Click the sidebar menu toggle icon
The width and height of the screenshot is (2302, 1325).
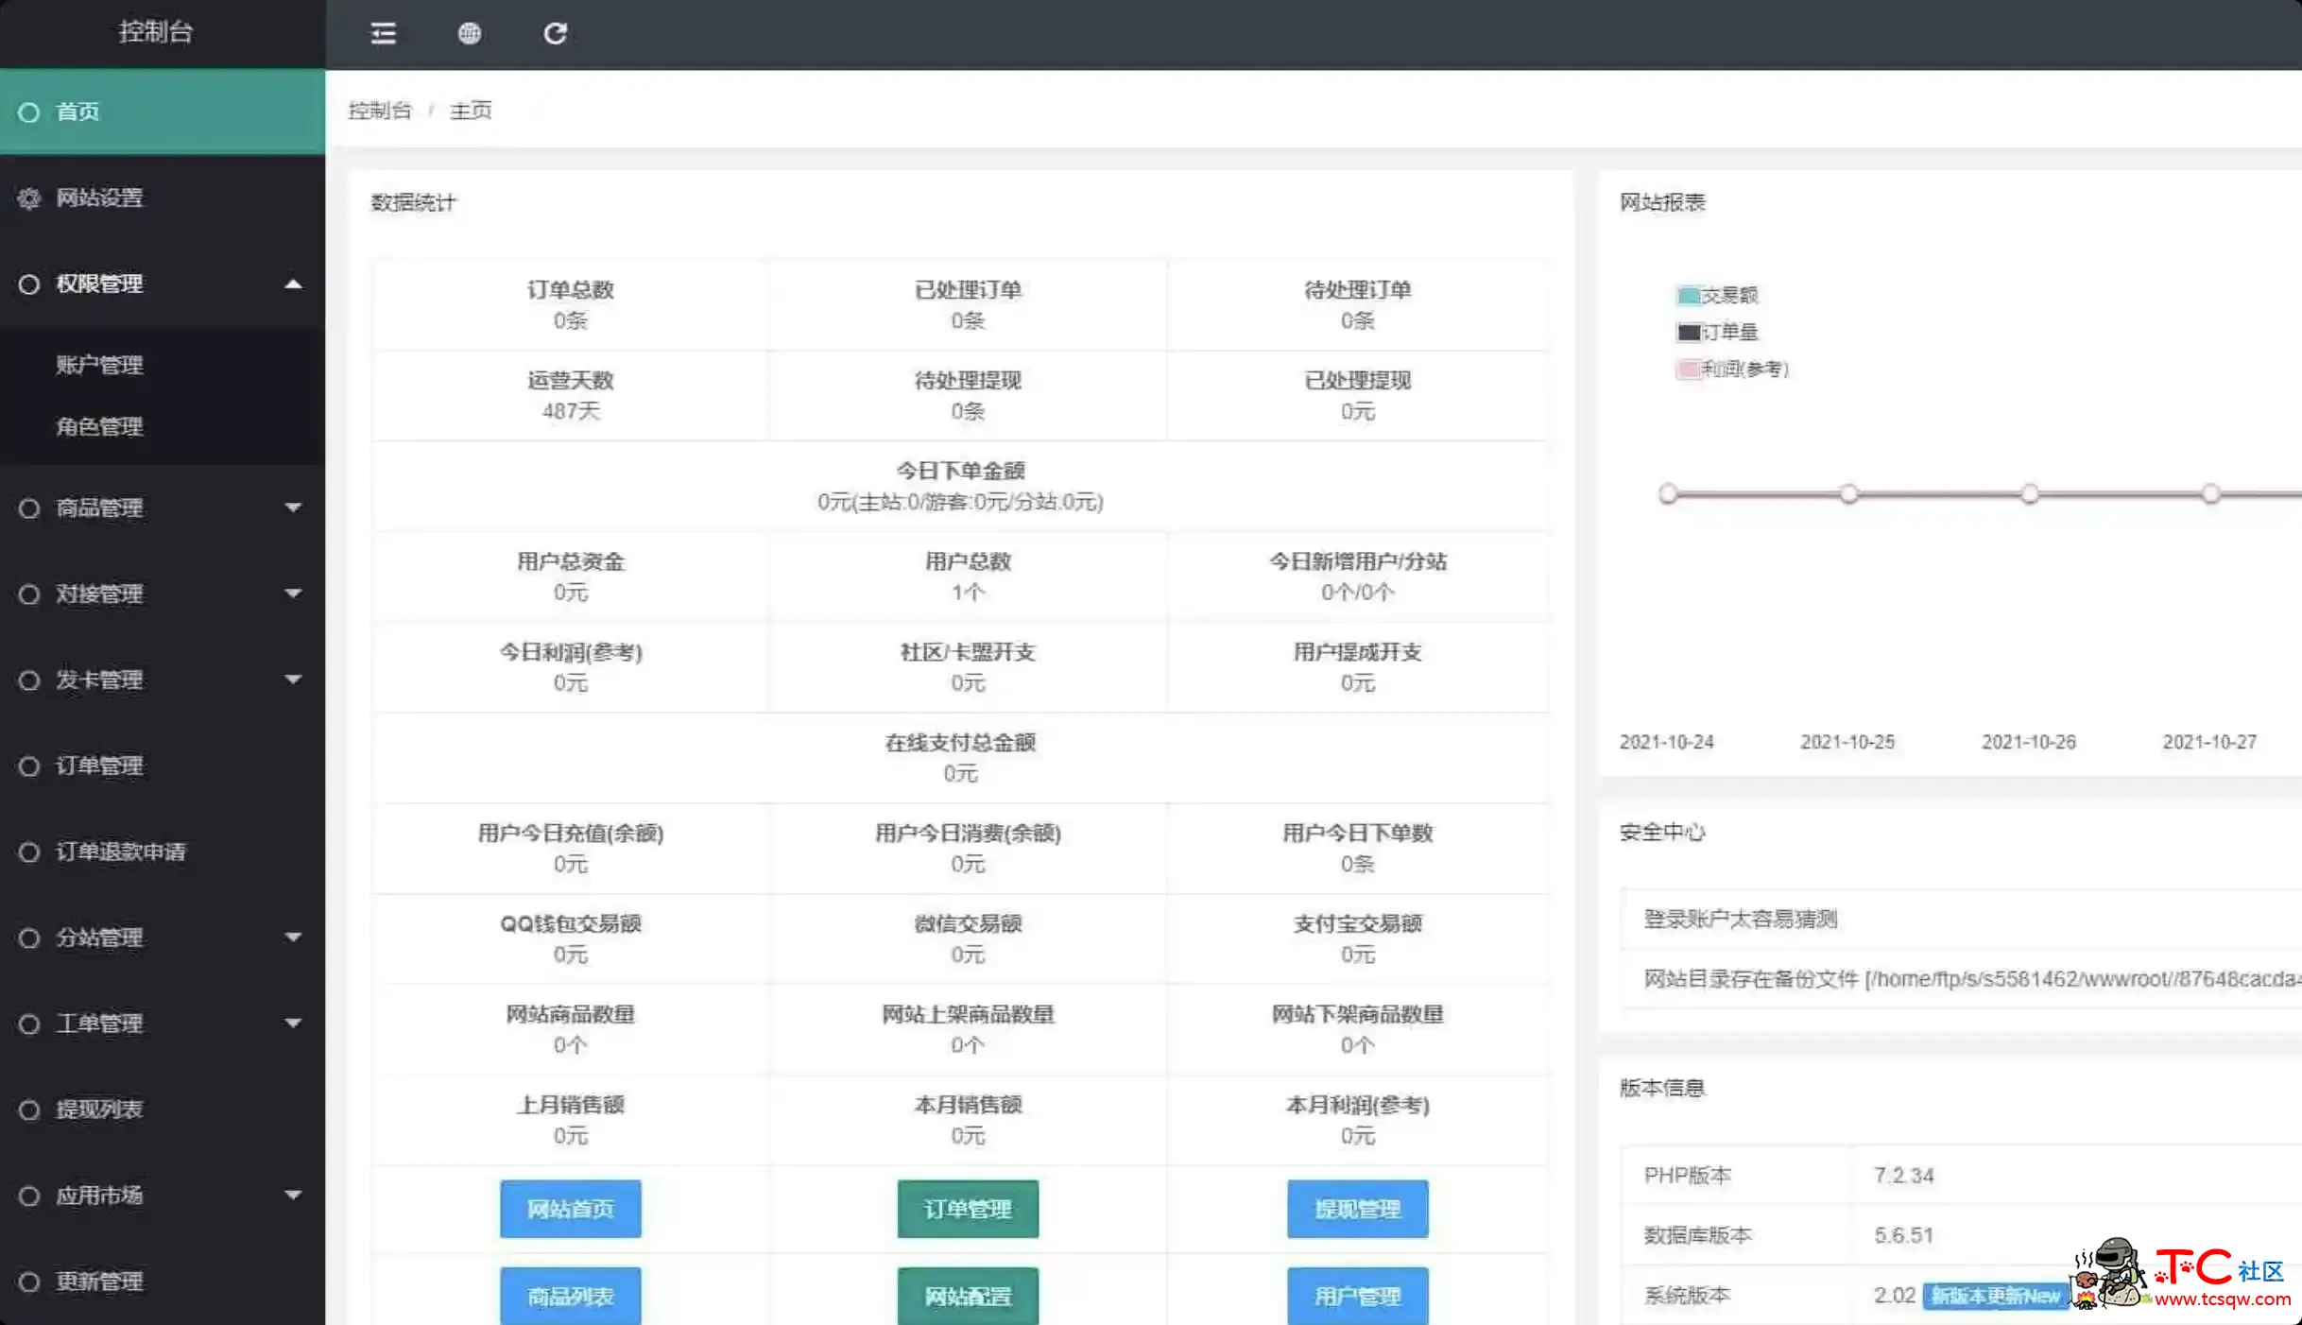click(x=383, y=33)
